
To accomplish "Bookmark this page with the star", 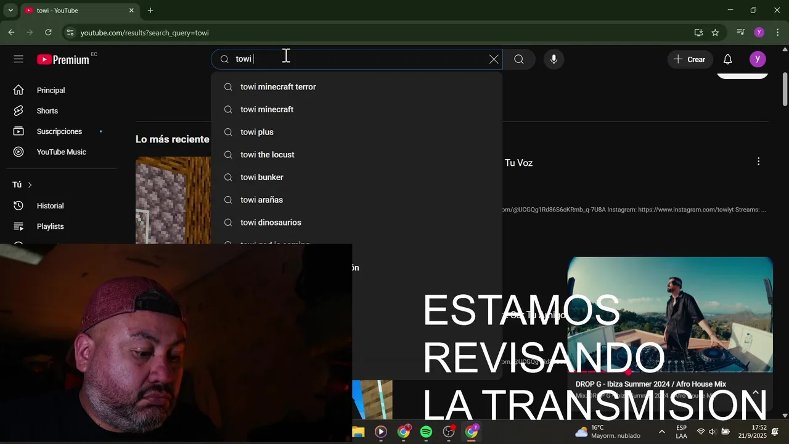I will coord(715,33).
